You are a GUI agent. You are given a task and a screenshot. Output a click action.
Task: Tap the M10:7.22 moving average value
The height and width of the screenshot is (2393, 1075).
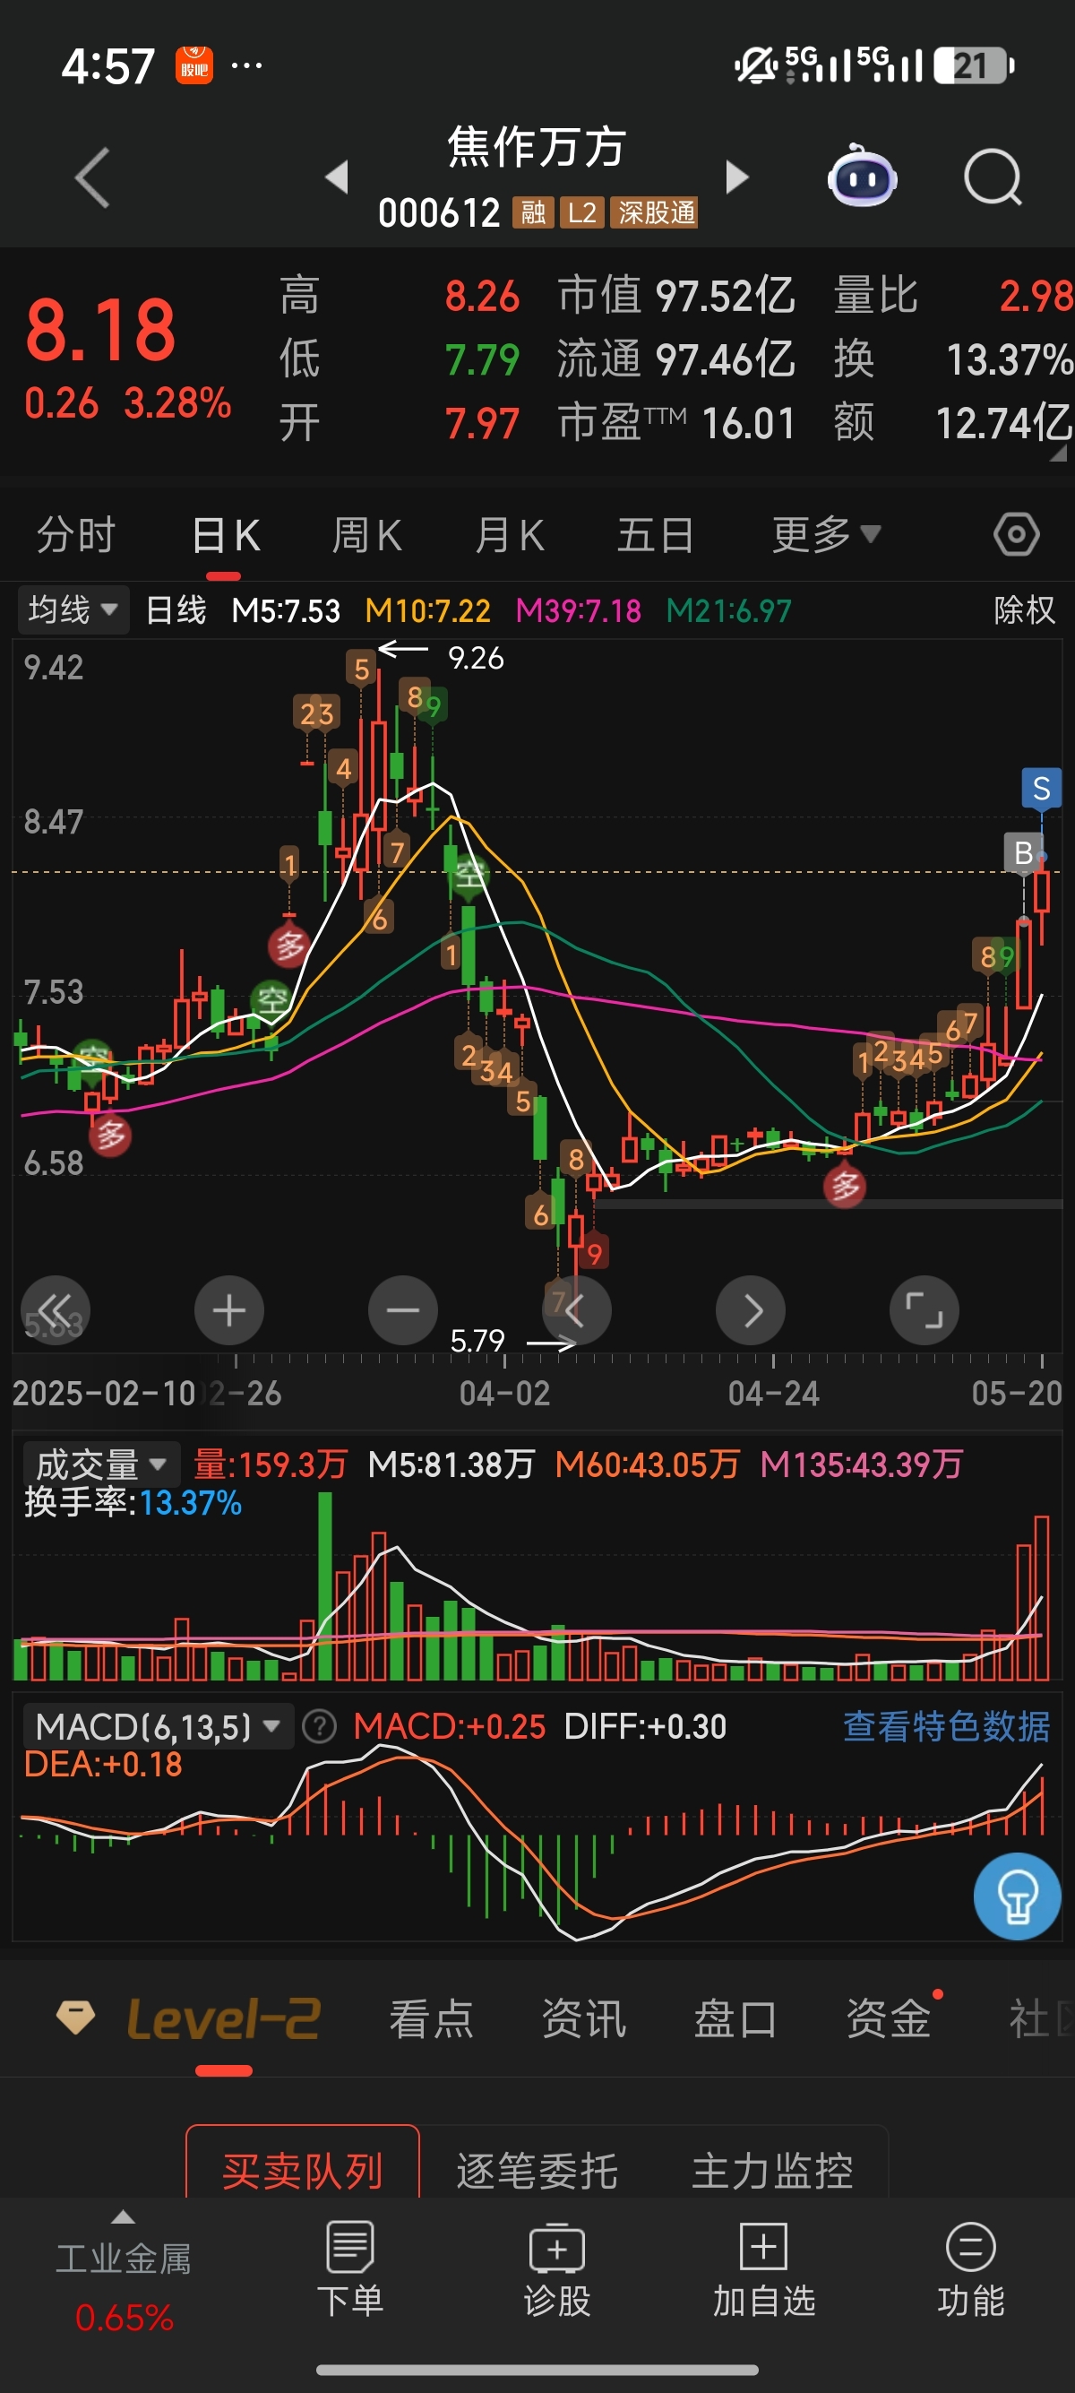point(428,610)
